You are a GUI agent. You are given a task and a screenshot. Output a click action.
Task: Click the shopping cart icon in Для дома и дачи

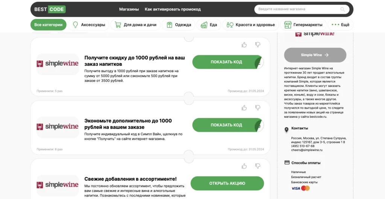click(118, 24)
